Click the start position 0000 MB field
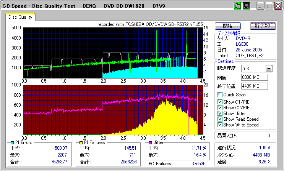 point(254,77)
